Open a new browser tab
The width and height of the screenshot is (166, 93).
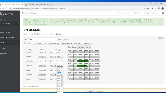(x=52, y=5)
